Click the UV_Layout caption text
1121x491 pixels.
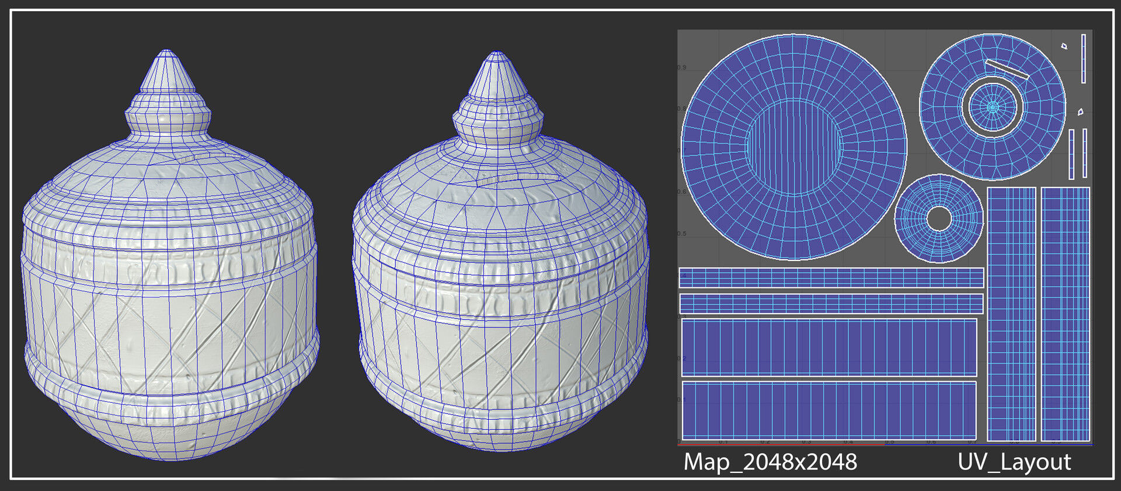[x=1014, y=462]
